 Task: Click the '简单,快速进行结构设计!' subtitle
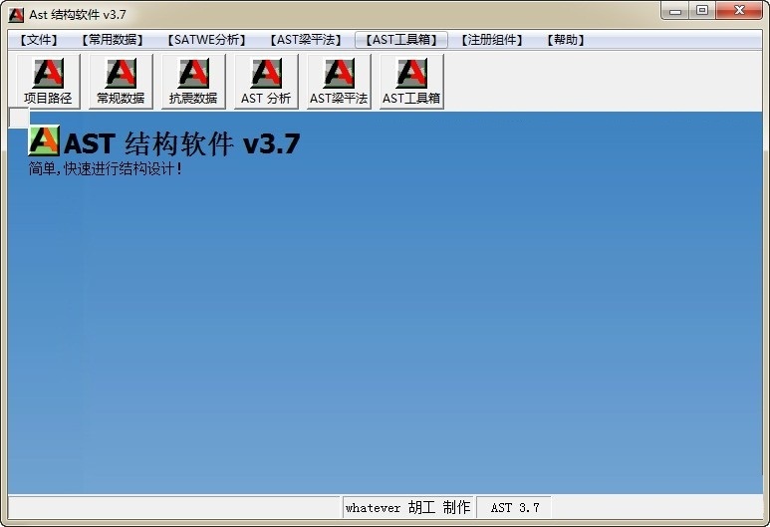coord(105,169)
